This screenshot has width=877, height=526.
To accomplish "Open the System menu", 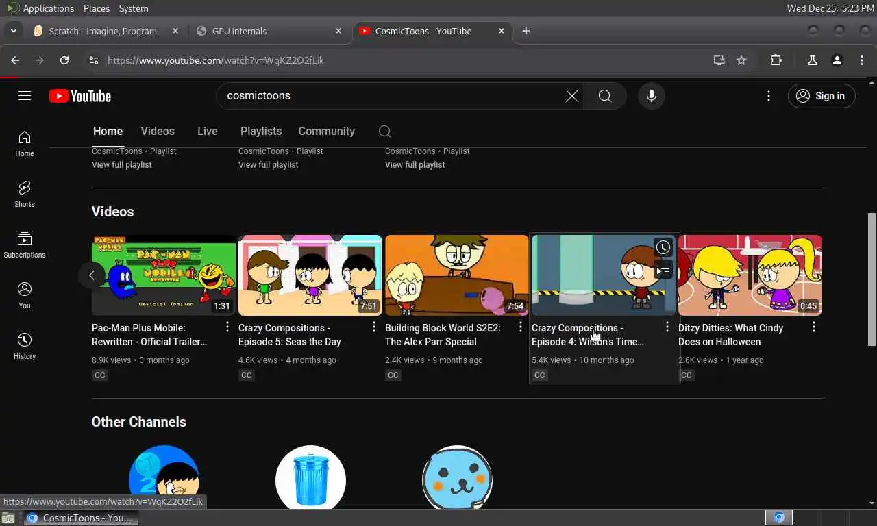I will pyautogui.click(x=134, y=8).
